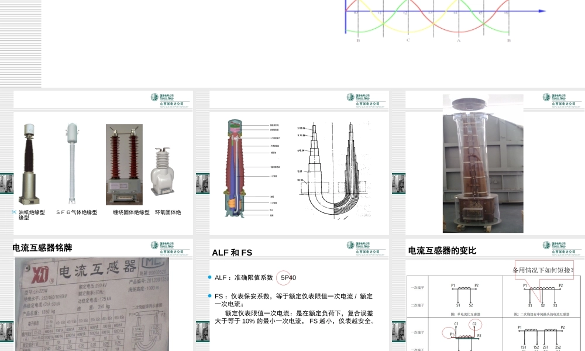Select the U-shaped winding line drawing

(x=334, y=170)
